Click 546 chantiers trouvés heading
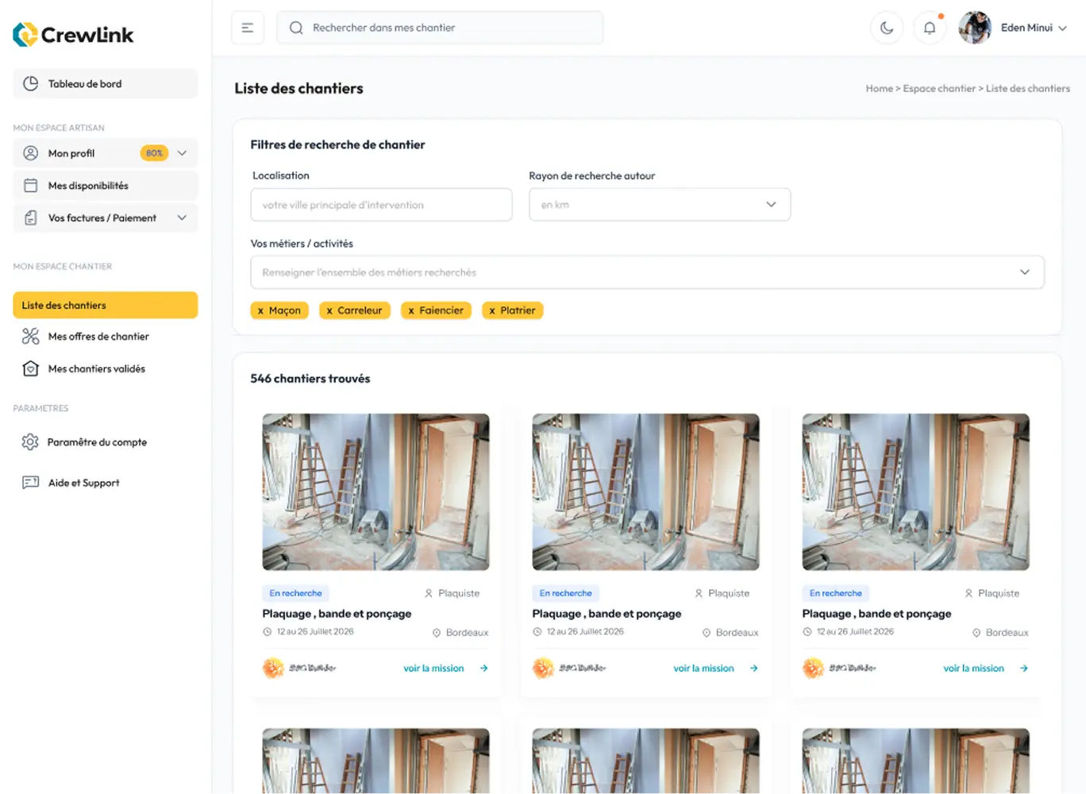The image size is (1086, 794). point(310,379)
